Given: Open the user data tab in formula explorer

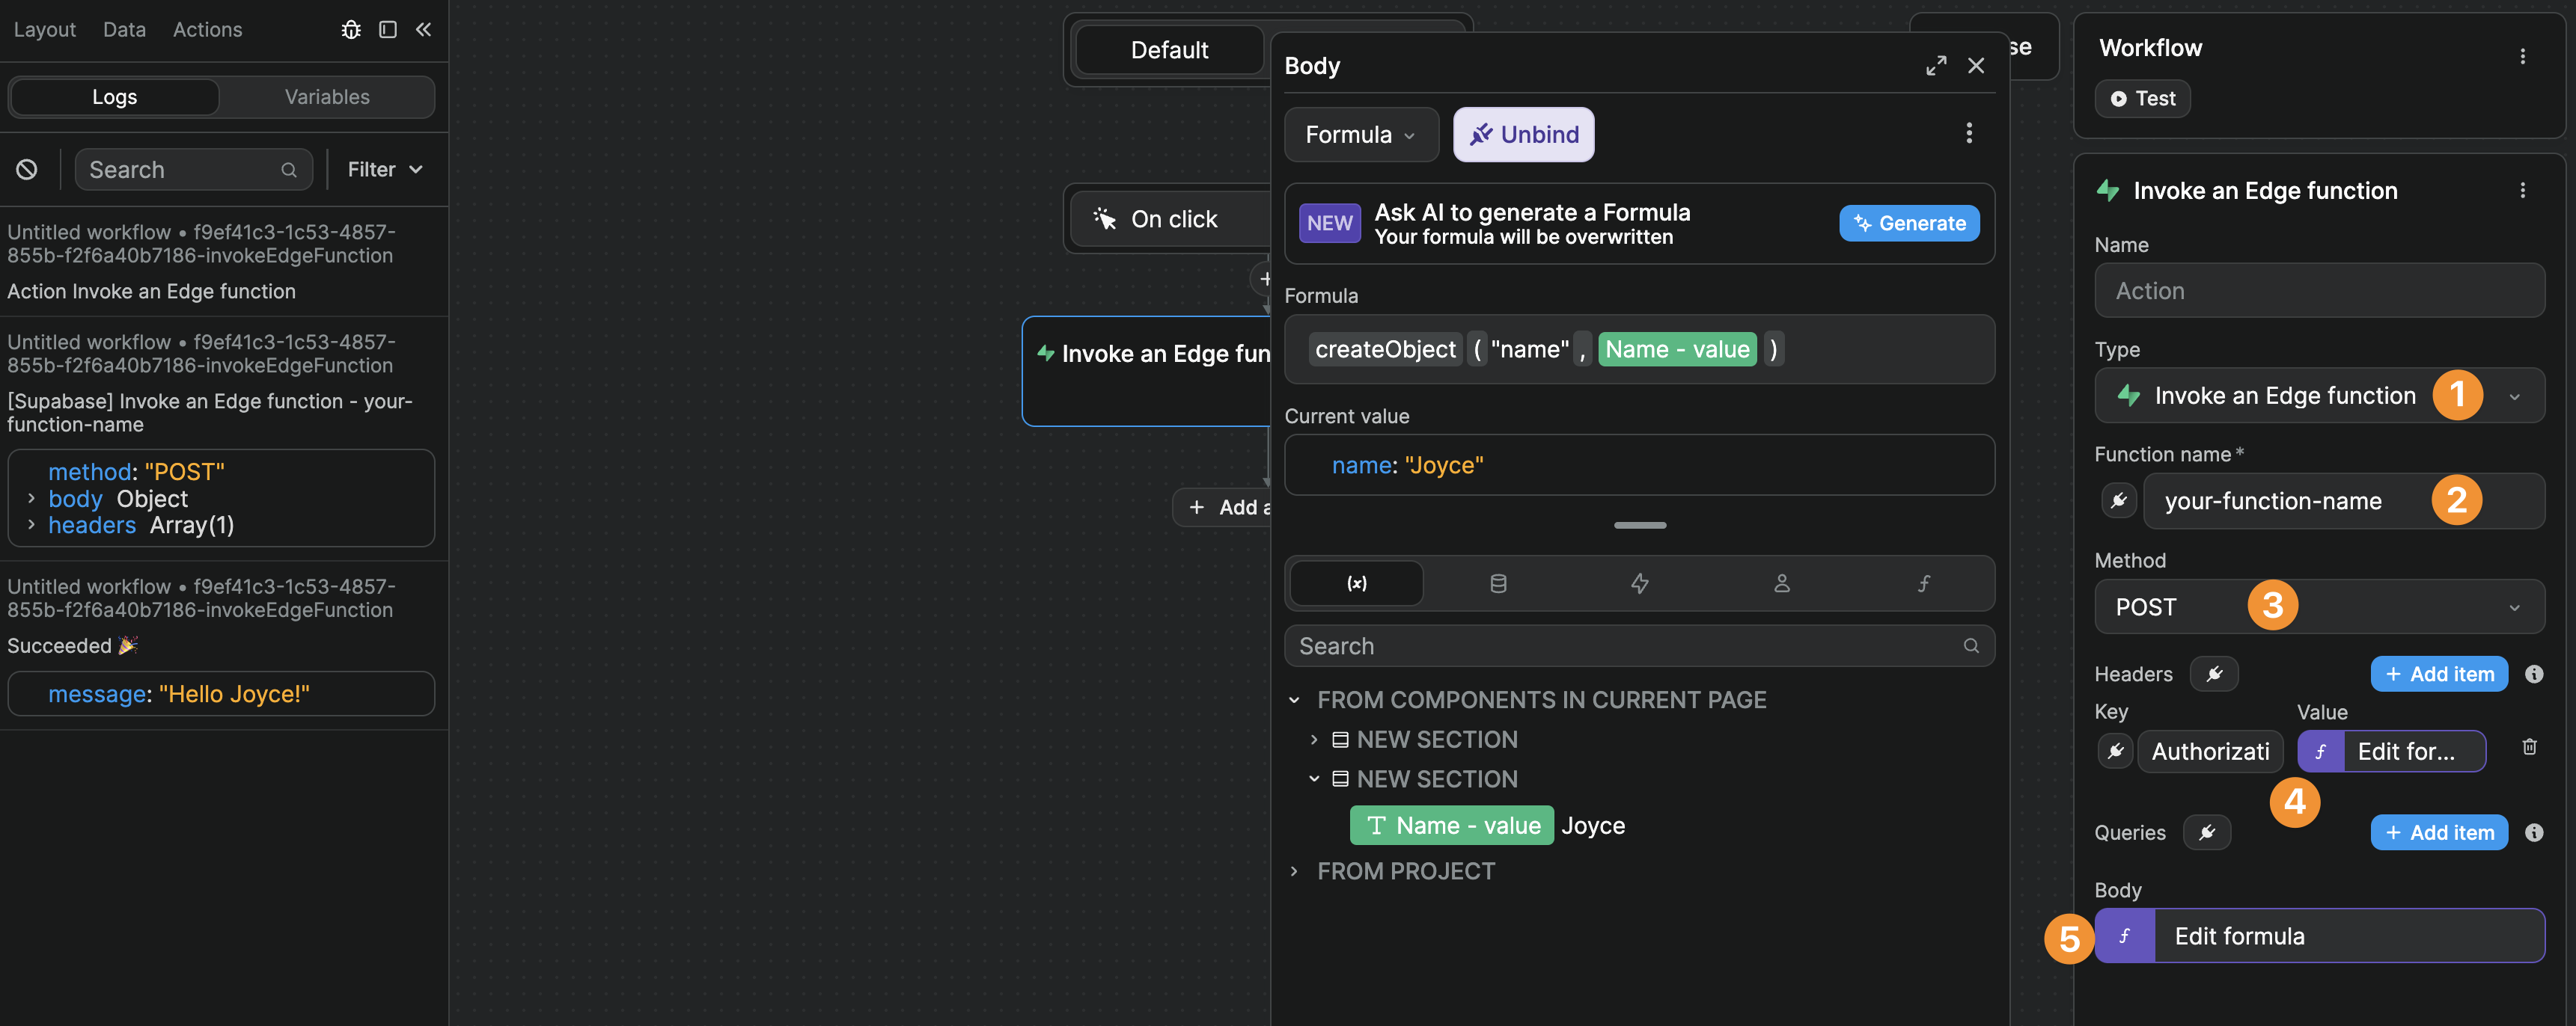Looking at the screenshot, I should point(1782,583).
